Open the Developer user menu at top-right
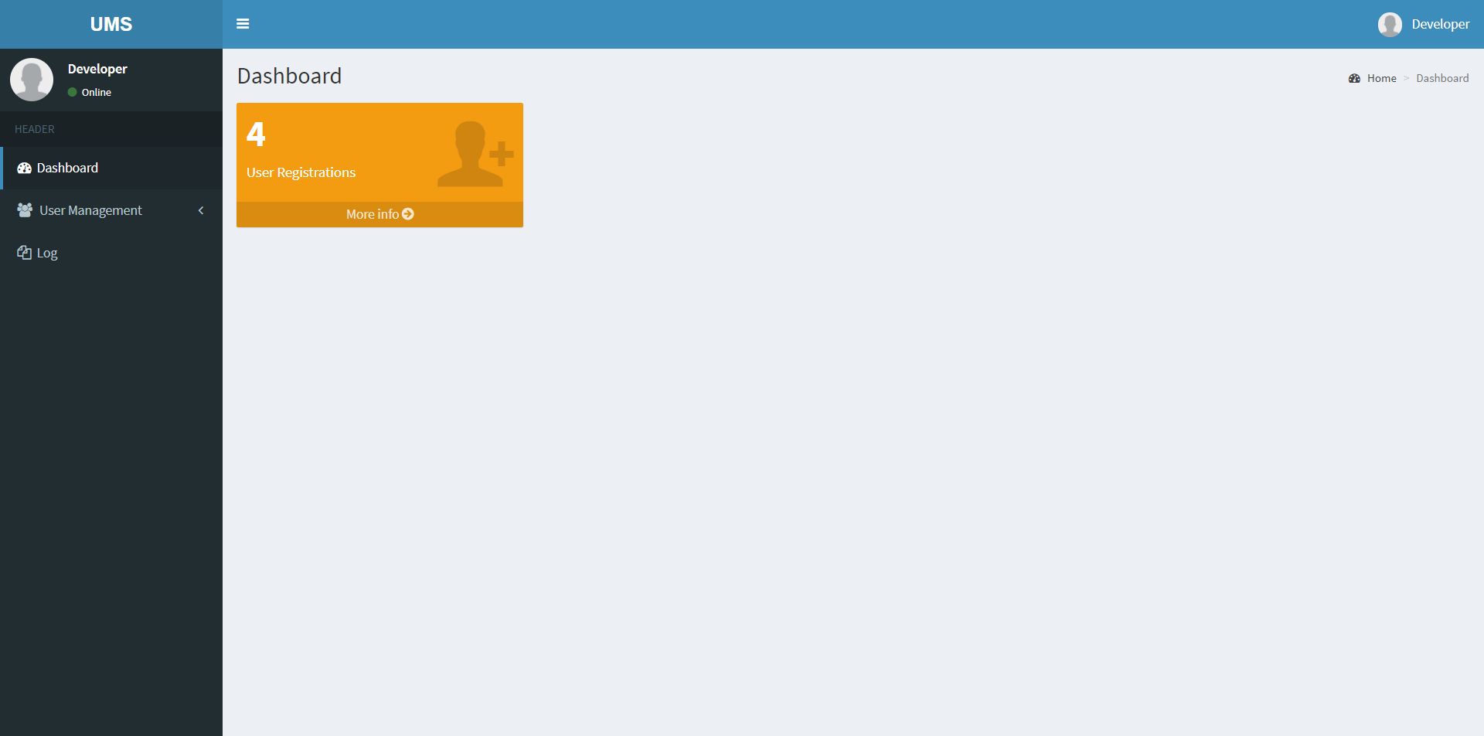Image resolution: width=1484 pixels, height=736 pixels. coord(1424,24)
